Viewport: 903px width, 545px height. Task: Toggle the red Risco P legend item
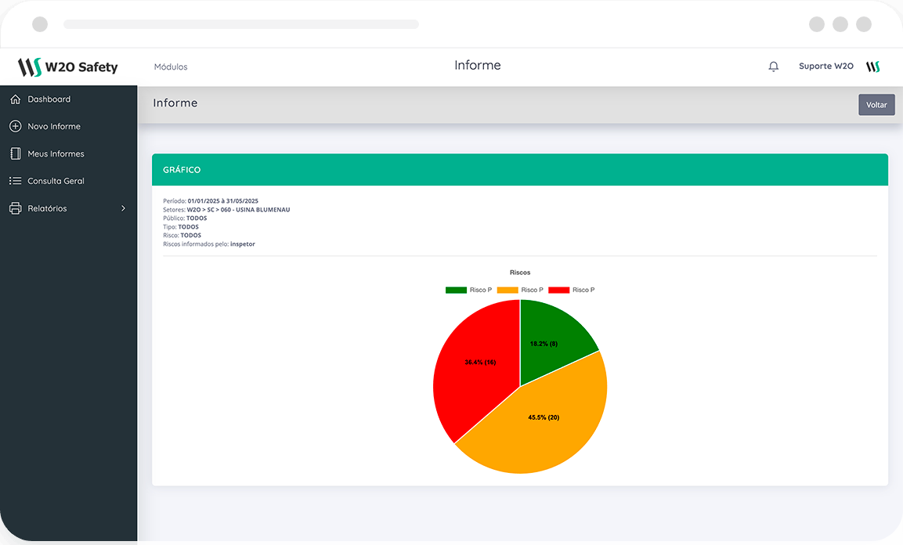(x=571, y=290)
